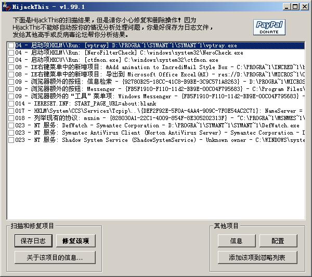Image resolution: width=312 pixels, height=277 pixels.
Task: Check the ctfmon.exe HKCU Run checkbox
Action: coord(11,60)
